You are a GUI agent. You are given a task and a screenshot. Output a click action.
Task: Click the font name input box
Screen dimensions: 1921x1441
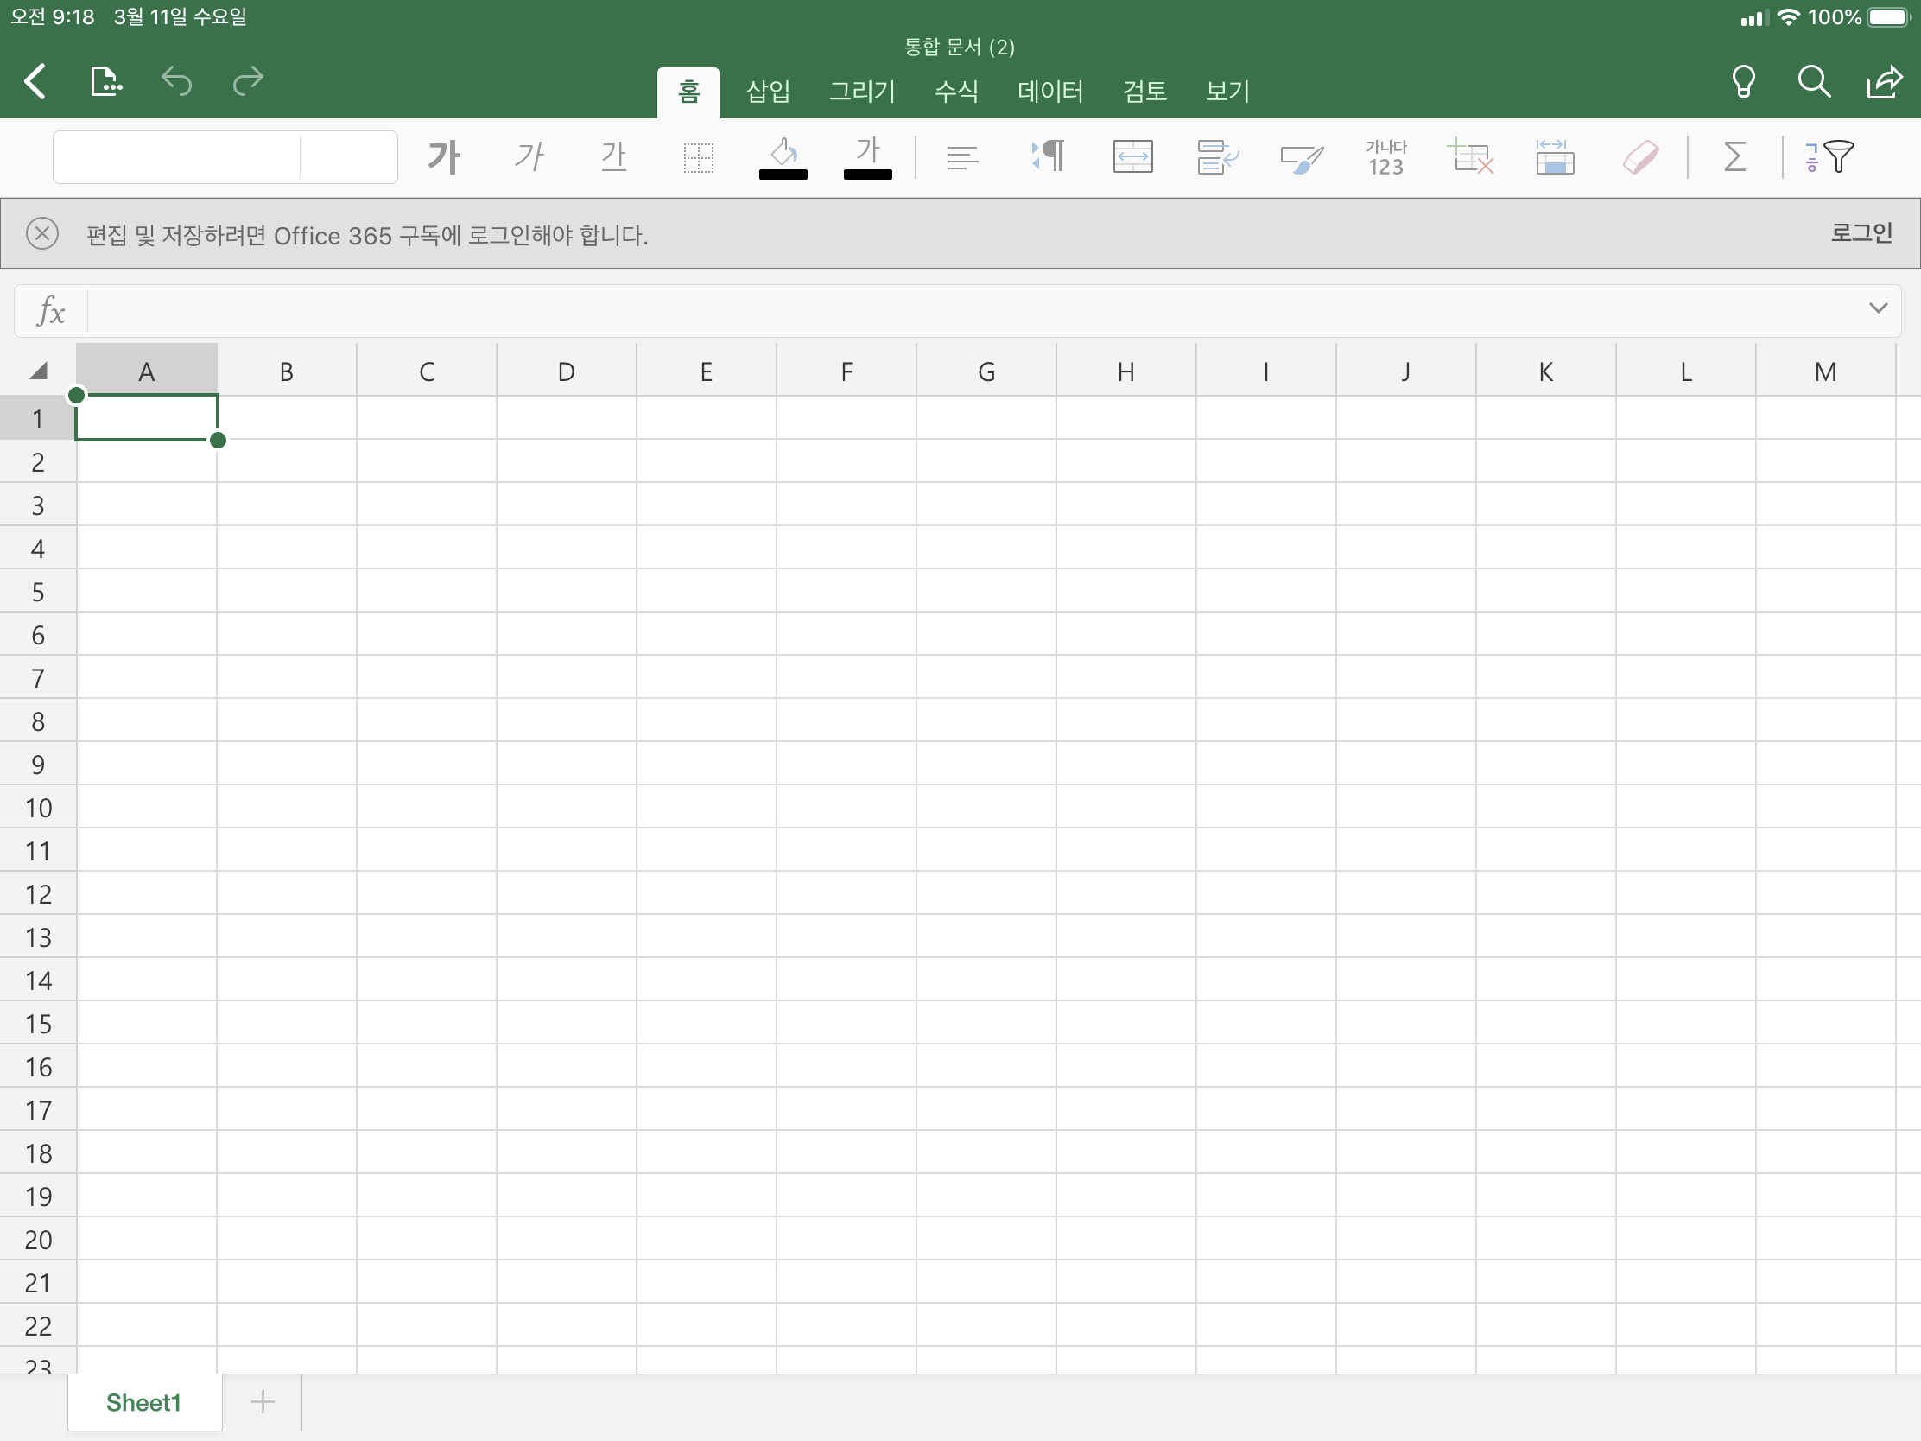(178, 157)
